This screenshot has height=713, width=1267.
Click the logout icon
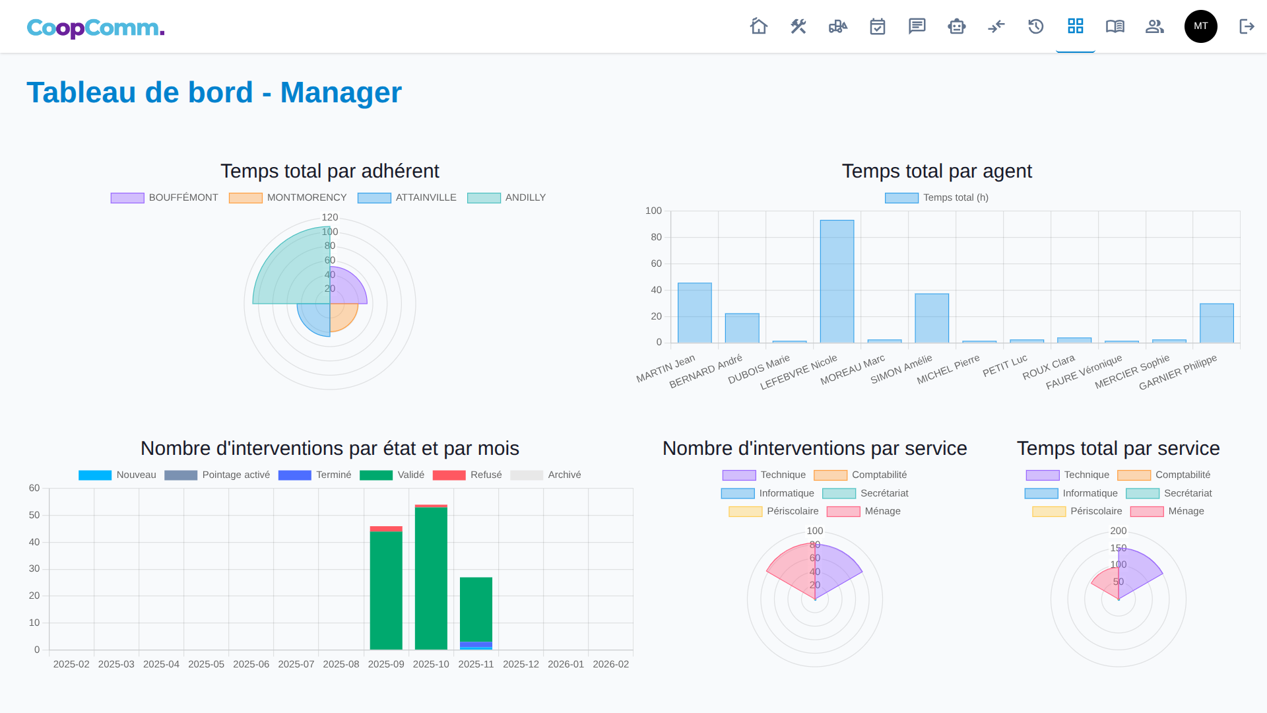(1247, 26)
